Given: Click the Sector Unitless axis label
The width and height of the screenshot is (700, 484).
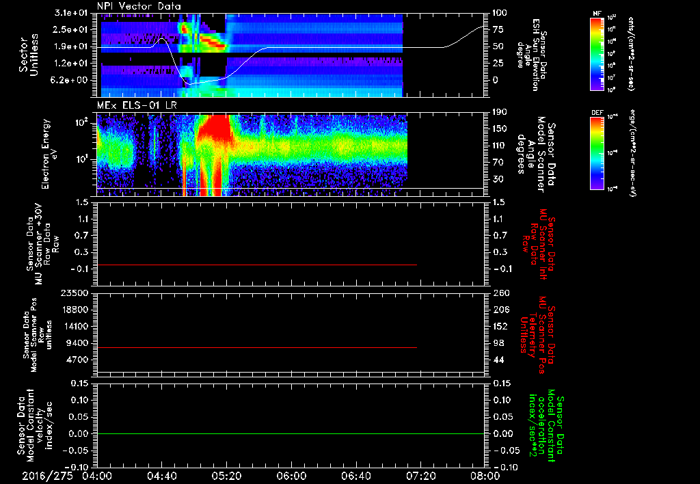Looking at the screenshot, I should [29, 55].
